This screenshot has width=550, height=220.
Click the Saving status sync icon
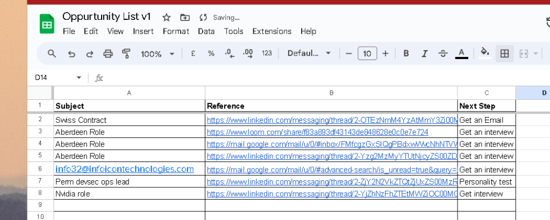(x=203, y=17)
